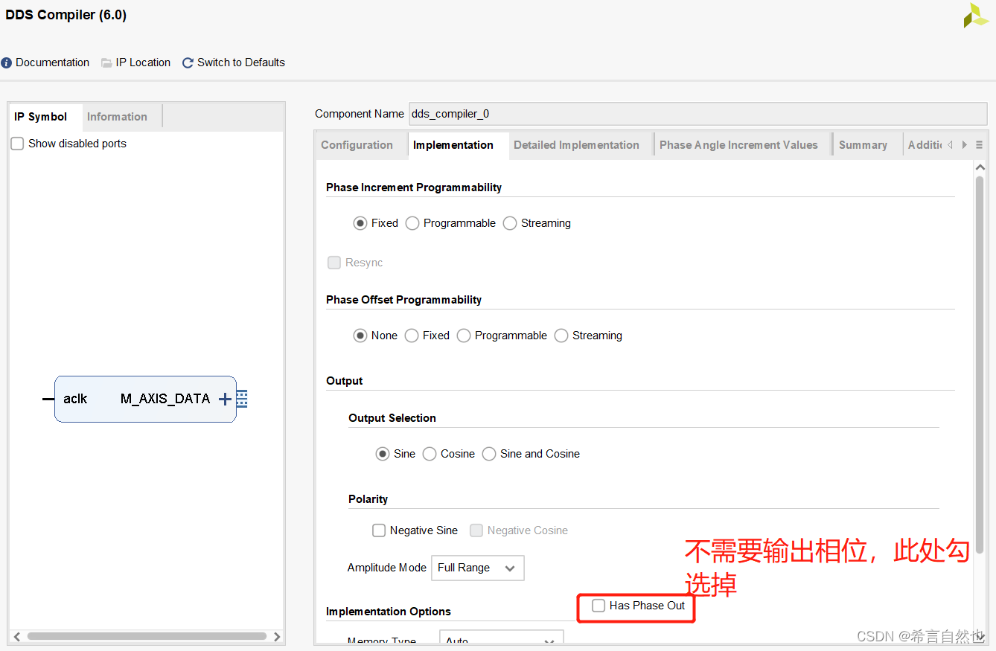Click the Phase Offset Programmability heading
The height and width of the screenshot is (651, 996).
tap(403, 300)
